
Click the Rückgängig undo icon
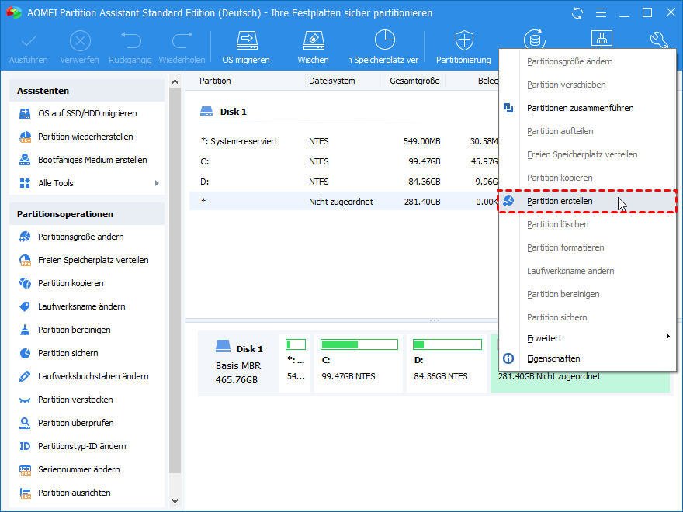tap(130, 41)
